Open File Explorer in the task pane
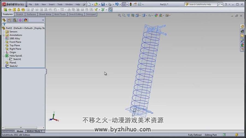This screenshot has height=138, width=246. [x=242, y=36]
